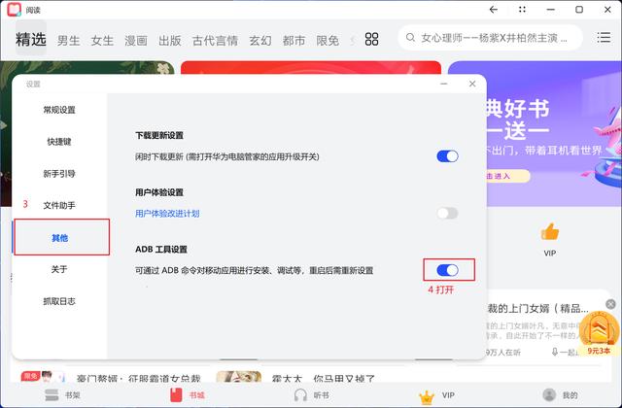Click the VIP thumbs-up icon
The width and height of the screenshot is (622, 408).
coord(550,231)
